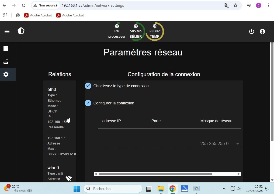Click the Porte input field
This screenshot has height=194, width=274.
click(171, 144)
